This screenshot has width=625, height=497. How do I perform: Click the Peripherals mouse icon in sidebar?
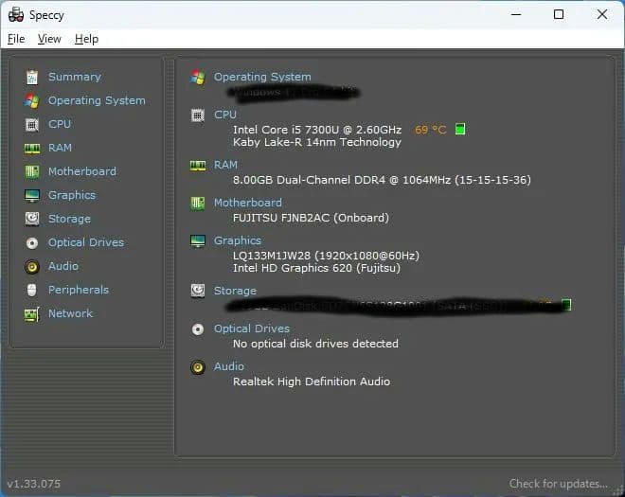click(x=32, y=290)
